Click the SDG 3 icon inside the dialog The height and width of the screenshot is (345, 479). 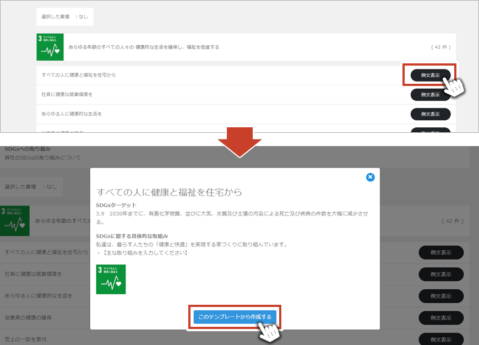click(x=111, y=279)
